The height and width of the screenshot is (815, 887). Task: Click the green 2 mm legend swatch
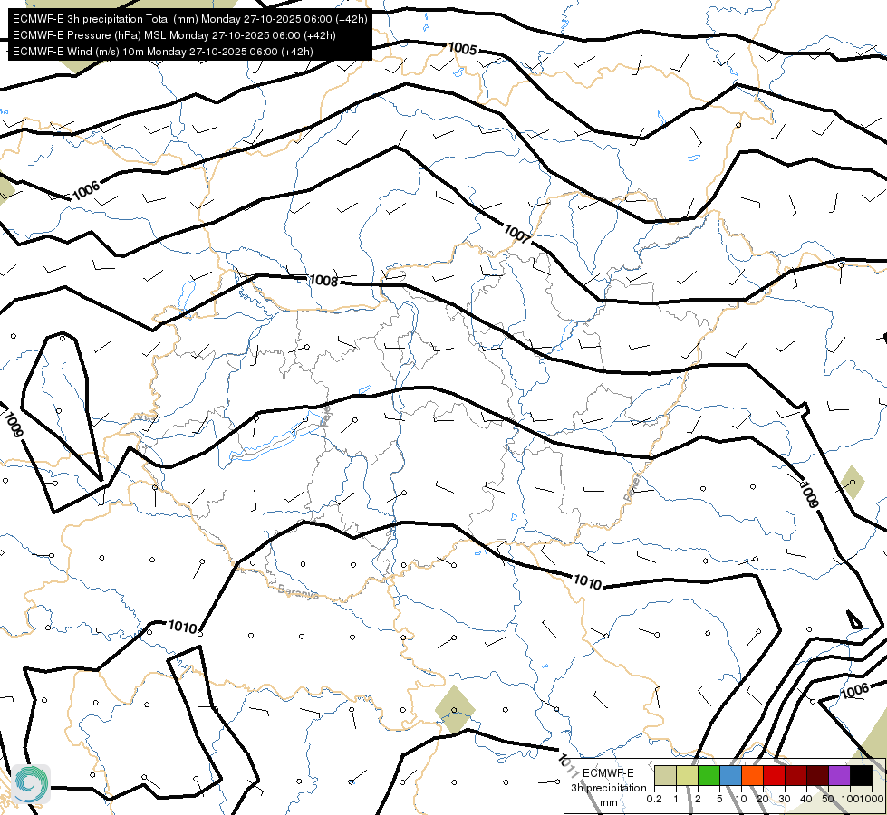coord(709,776)
